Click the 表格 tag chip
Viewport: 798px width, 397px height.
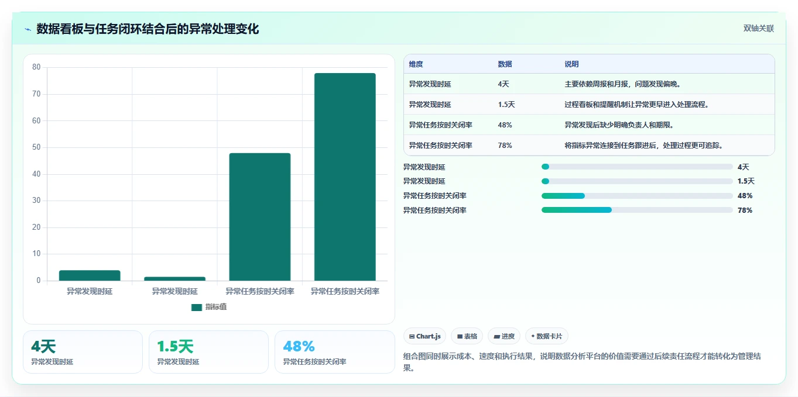(x=467, y=336)
